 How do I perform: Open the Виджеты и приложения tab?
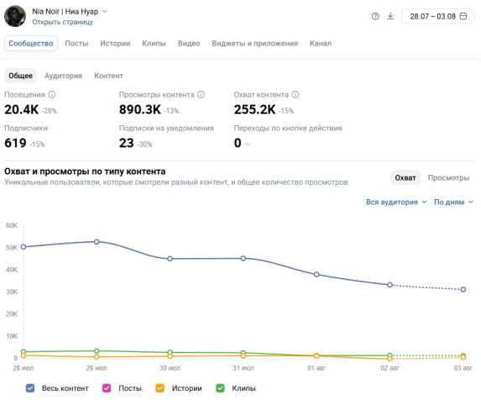(x=254, y=44)
